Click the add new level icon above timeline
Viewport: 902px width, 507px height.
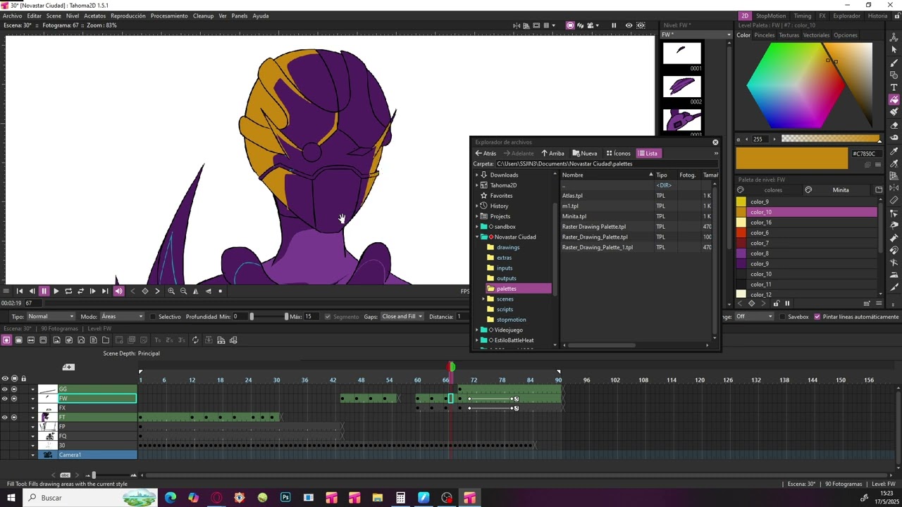(68, 367)
